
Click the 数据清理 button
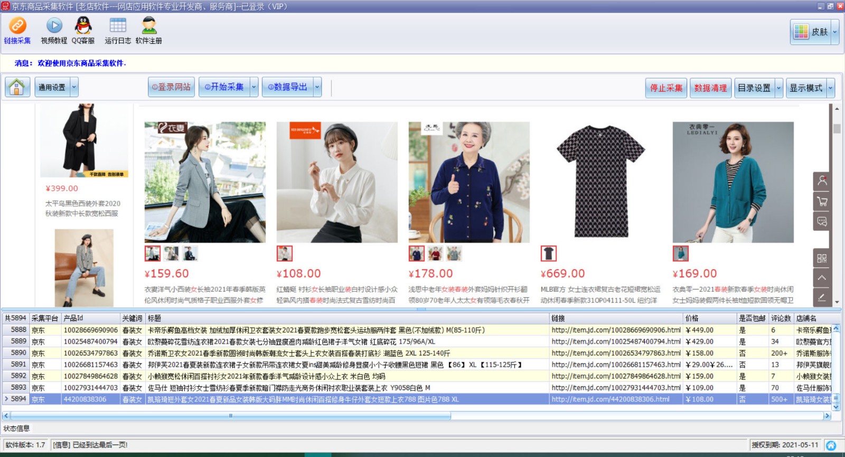(x=710, y=88)
